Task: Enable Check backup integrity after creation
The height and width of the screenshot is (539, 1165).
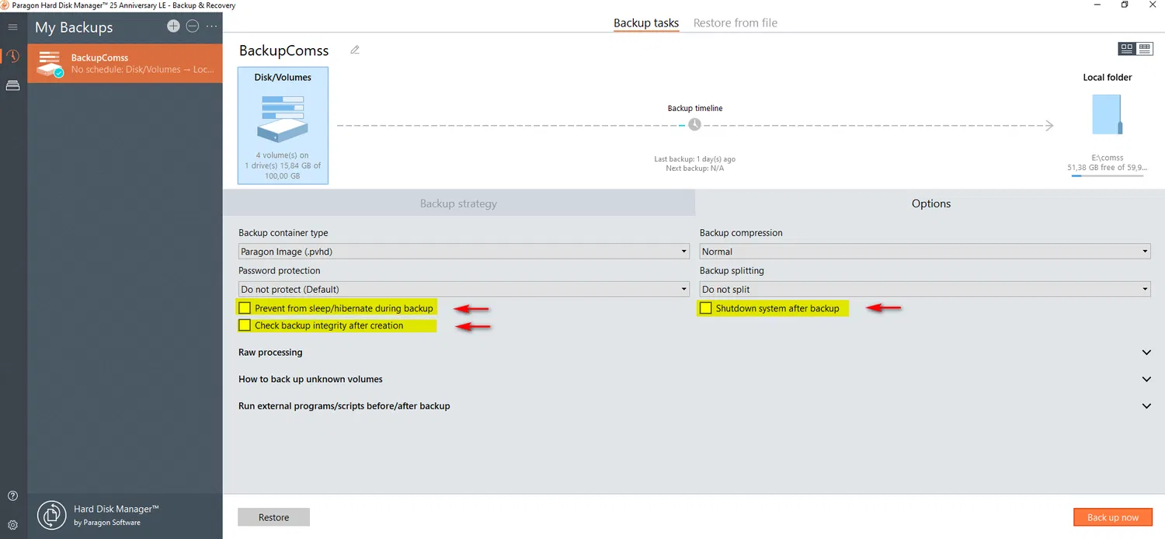Action: pyautogui.click(x=245, y=325)
